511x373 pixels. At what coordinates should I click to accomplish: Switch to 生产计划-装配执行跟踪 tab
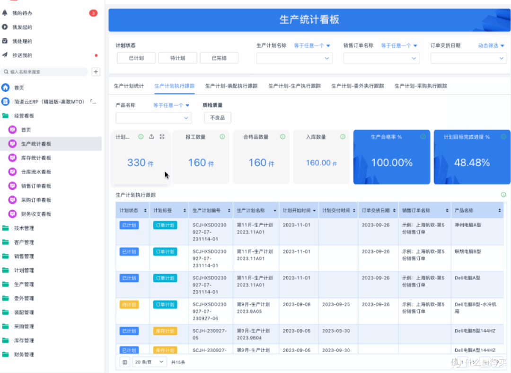click(231, 86)
